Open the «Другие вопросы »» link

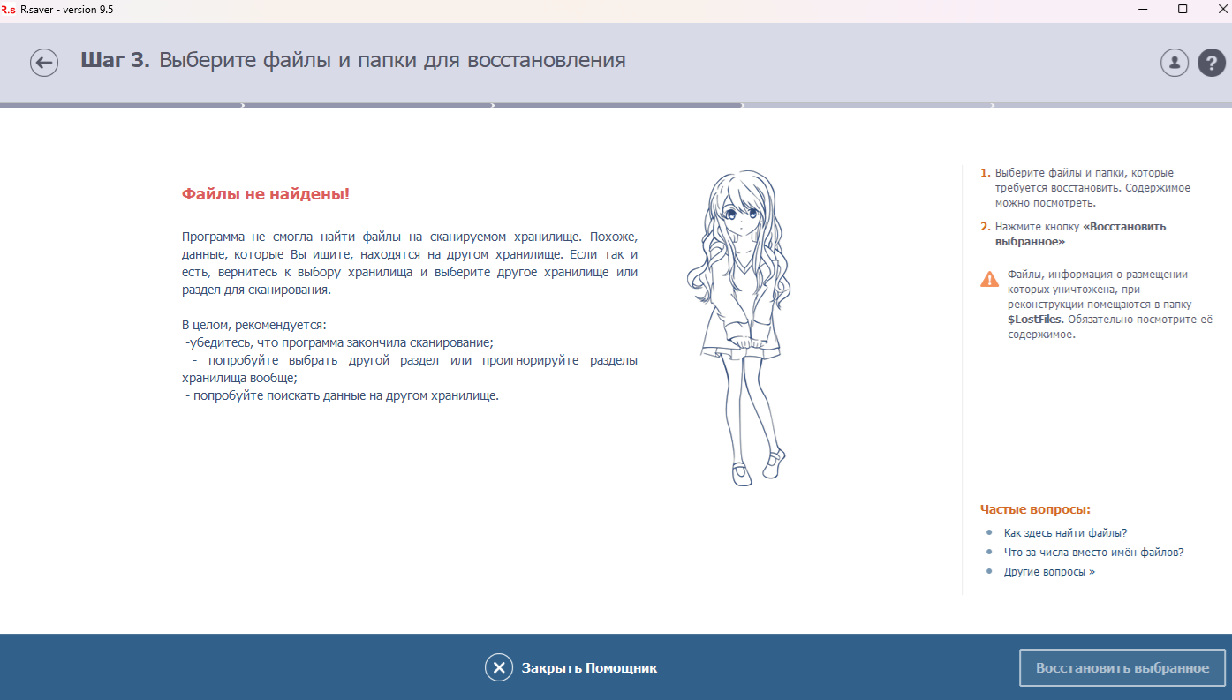[x=1049, y=571]
